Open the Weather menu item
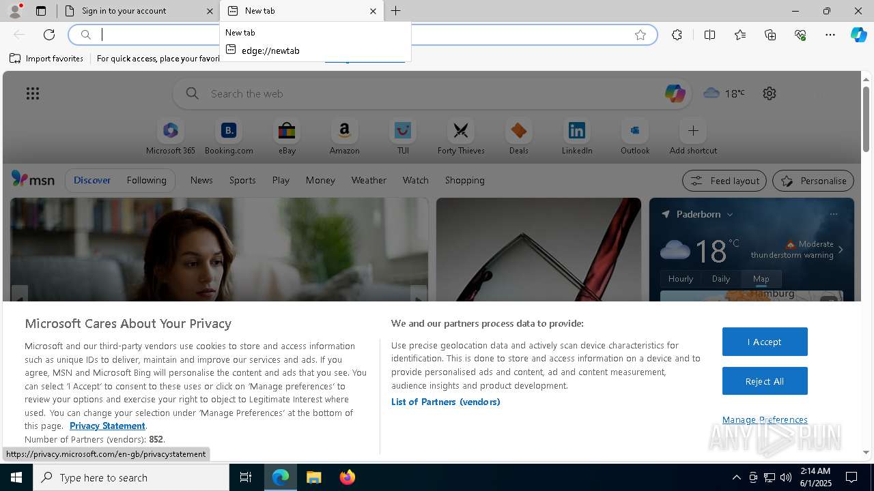 coord(369,180)
